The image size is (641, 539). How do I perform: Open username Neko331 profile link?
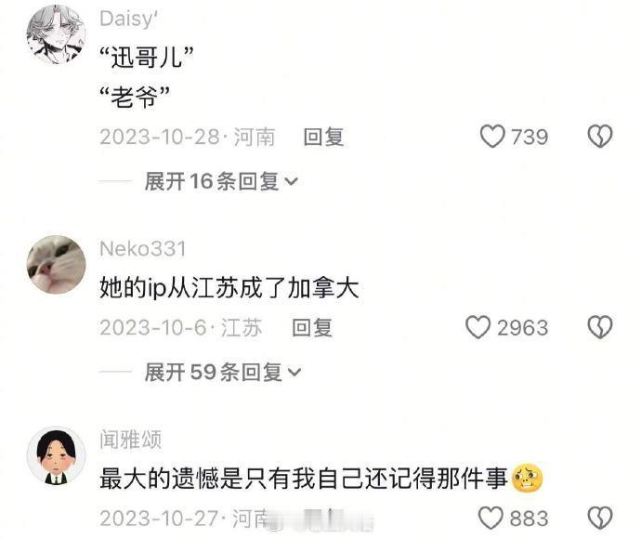143,249
